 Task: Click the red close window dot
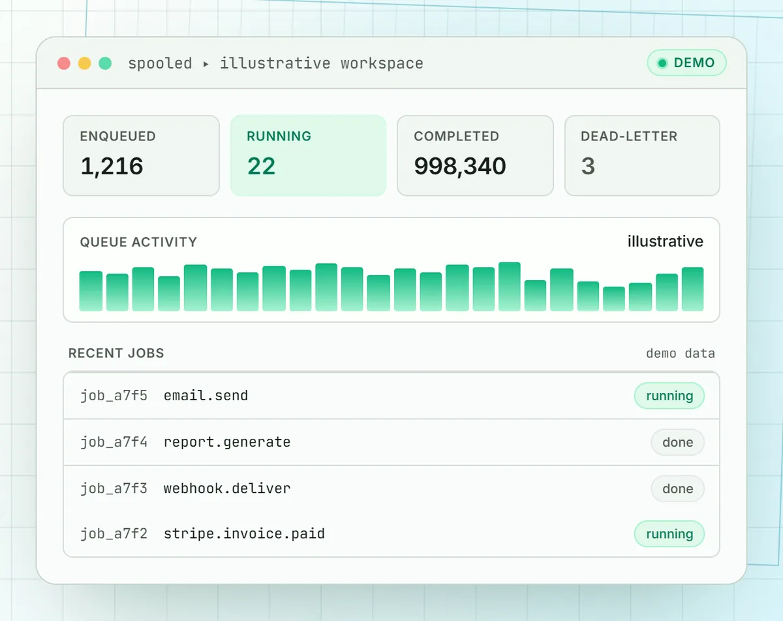pyautogui.click(x=64, y=63)
